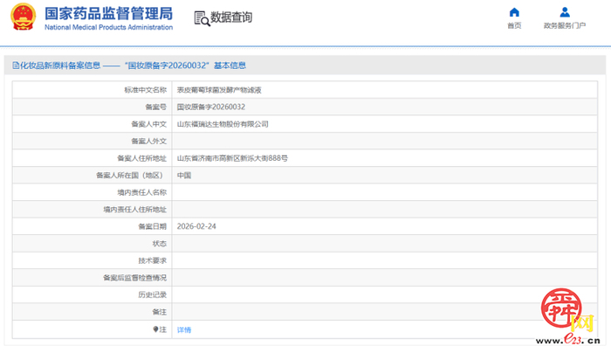Click the 数据查询 heading text

pyautogui.click(x=231, y=17)
